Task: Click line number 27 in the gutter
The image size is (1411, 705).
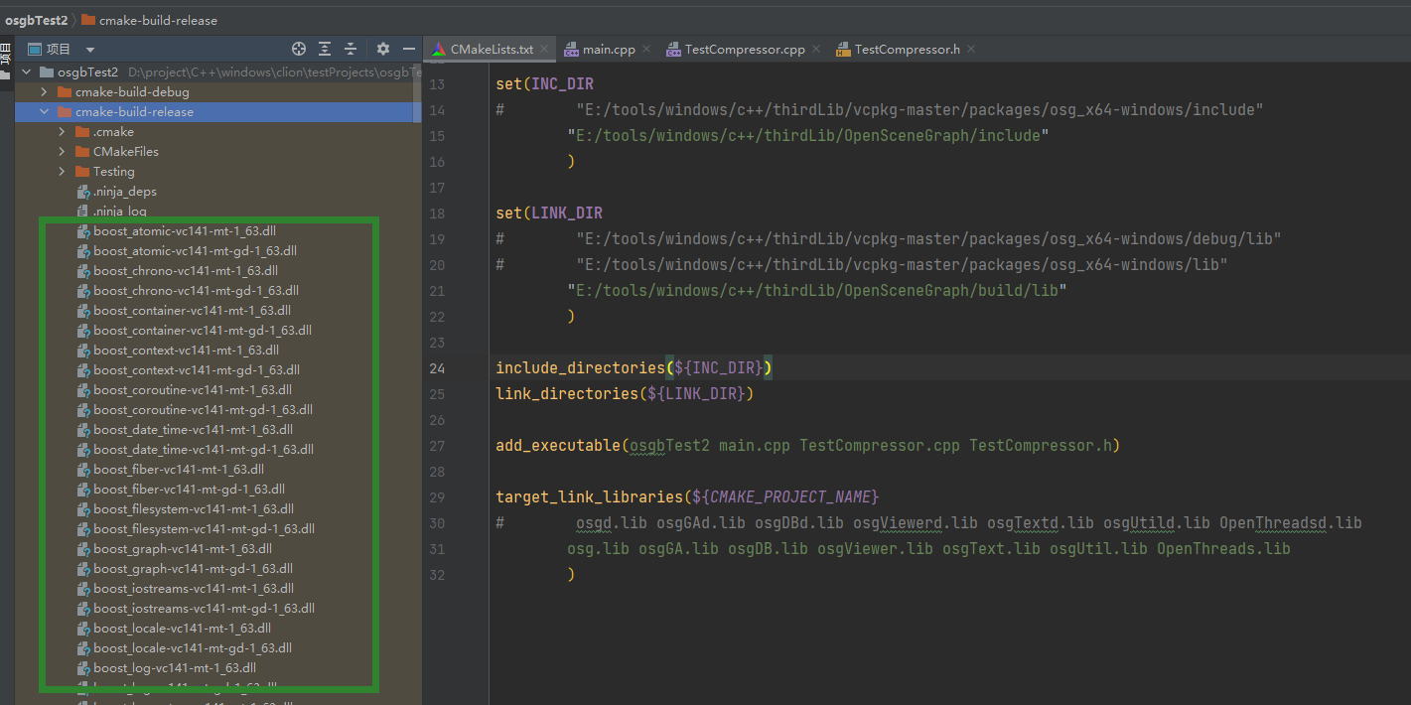Action: click(x=438, y=446)
